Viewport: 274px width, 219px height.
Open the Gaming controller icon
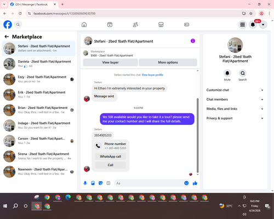[186, 25]
